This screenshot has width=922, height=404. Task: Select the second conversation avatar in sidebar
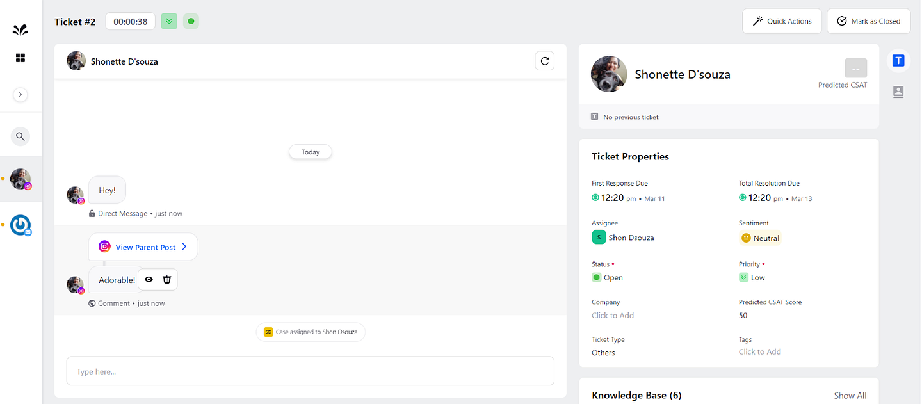[x=20, y=225]
